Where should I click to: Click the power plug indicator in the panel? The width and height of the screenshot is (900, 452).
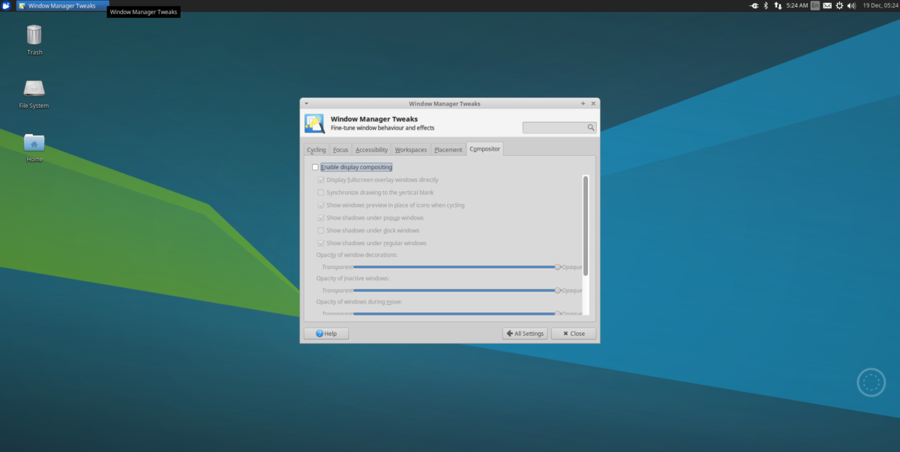click(x=754, y=5)
